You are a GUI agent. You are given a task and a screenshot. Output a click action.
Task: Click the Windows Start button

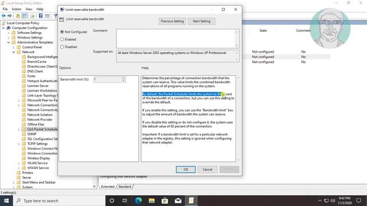6,201
